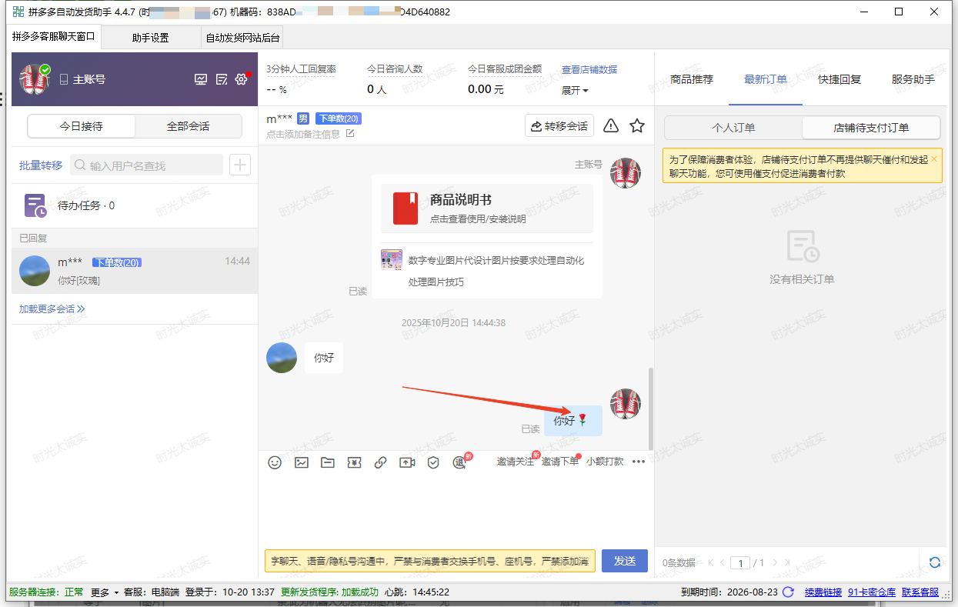Click the shield checkmark icon
Viewport: 958px width, 607px height.
coord(433,462)
